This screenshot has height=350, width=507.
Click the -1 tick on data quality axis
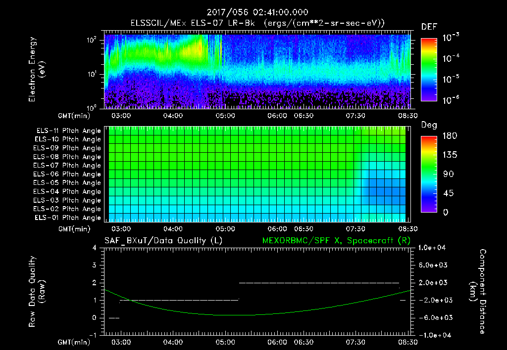[x=93, y=335]
